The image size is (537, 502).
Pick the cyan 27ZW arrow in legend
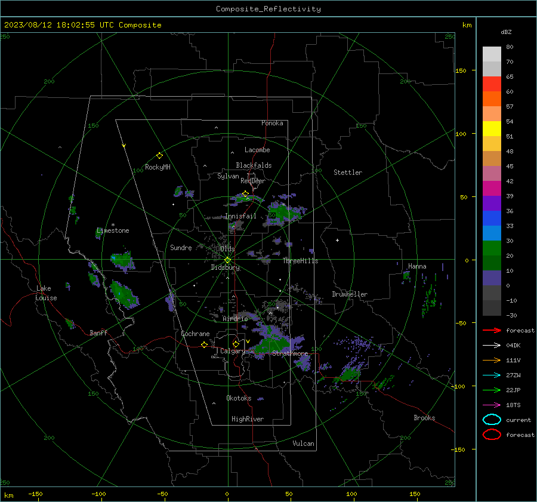[x=492, y=375]
